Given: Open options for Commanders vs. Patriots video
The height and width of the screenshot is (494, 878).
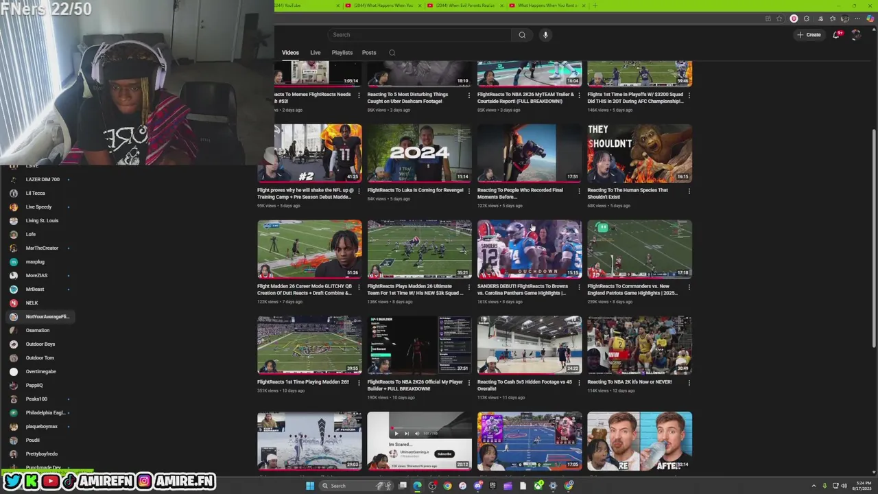Looking at the screenshot, I should 689,287.
